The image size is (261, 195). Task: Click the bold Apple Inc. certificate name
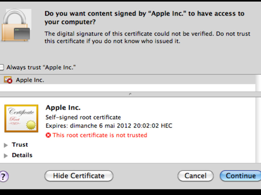tap(63, 108)
